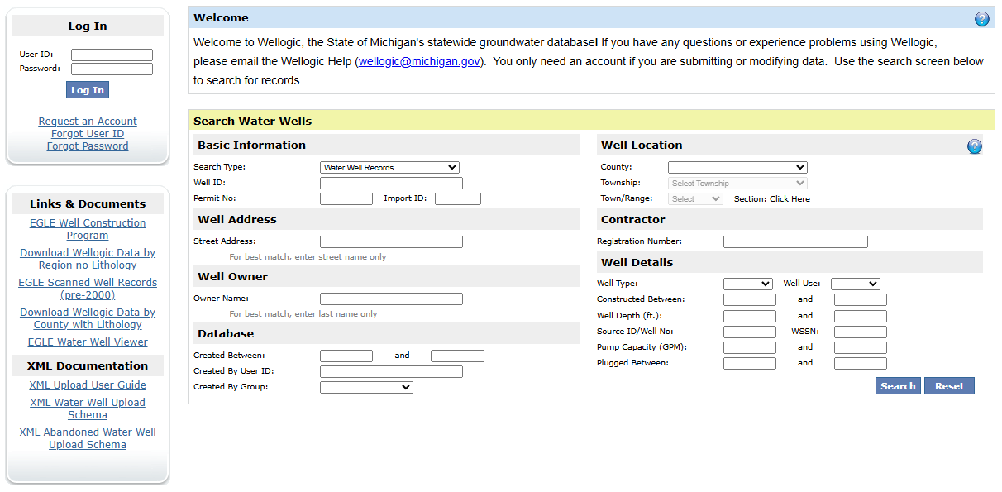Viewport: 1002px width, 492px height.
Task: Open XML Abandoned Water Well Upload Schema
Action: coord(88,438)
